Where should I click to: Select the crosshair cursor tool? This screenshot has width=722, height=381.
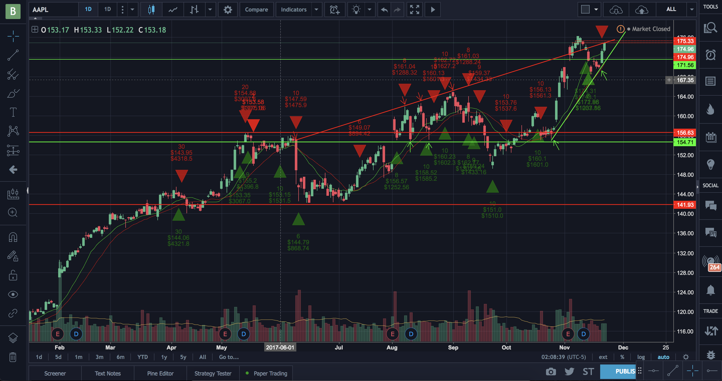13,36
